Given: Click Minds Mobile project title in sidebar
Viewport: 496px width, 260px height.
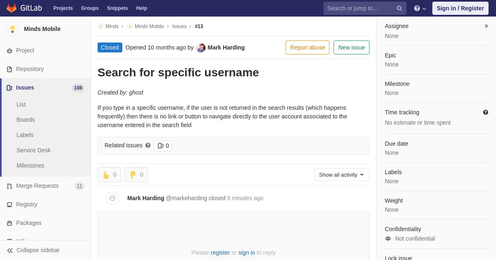Looking at the screenshot, I should (42, 29).
